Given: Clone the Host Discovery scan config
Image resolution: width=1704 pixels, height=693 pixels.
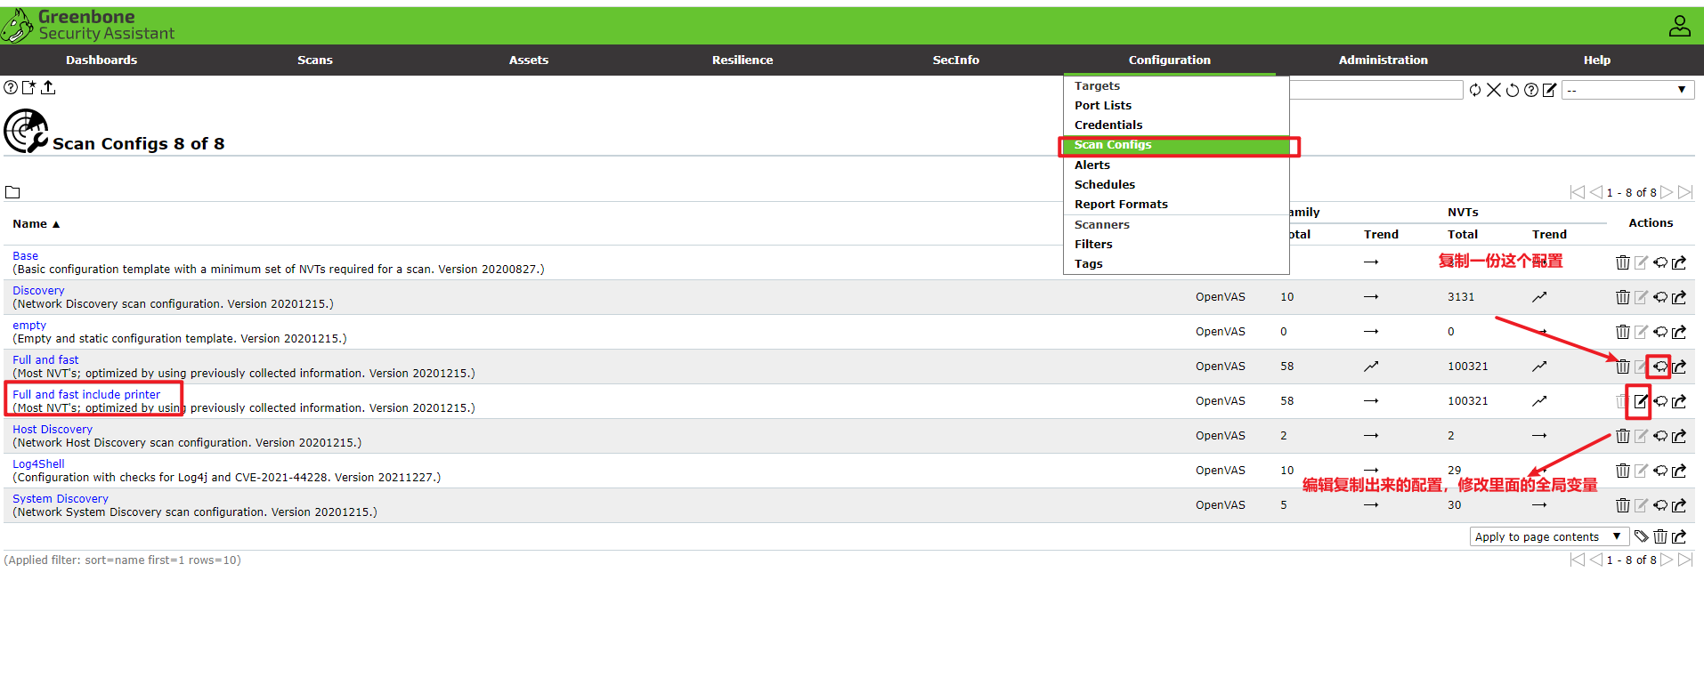Looking at the screenshot, I should click(x=1660, y=436).
